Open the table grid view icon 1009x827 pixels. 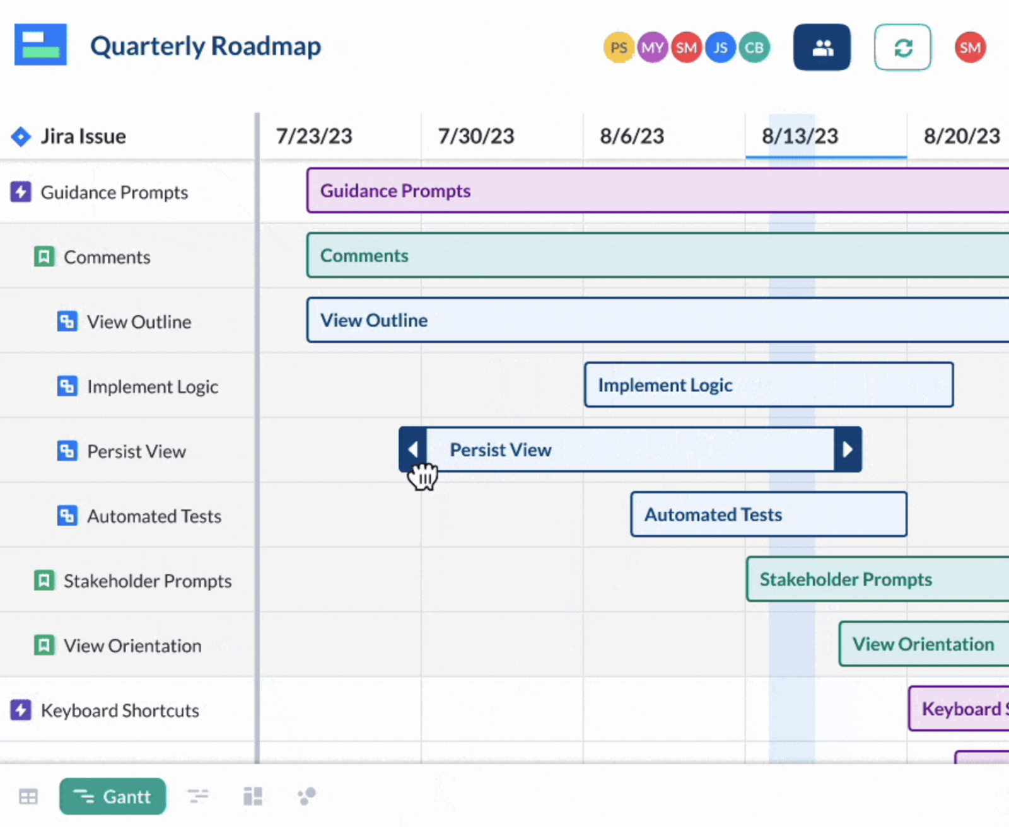(x=28, y=796)
